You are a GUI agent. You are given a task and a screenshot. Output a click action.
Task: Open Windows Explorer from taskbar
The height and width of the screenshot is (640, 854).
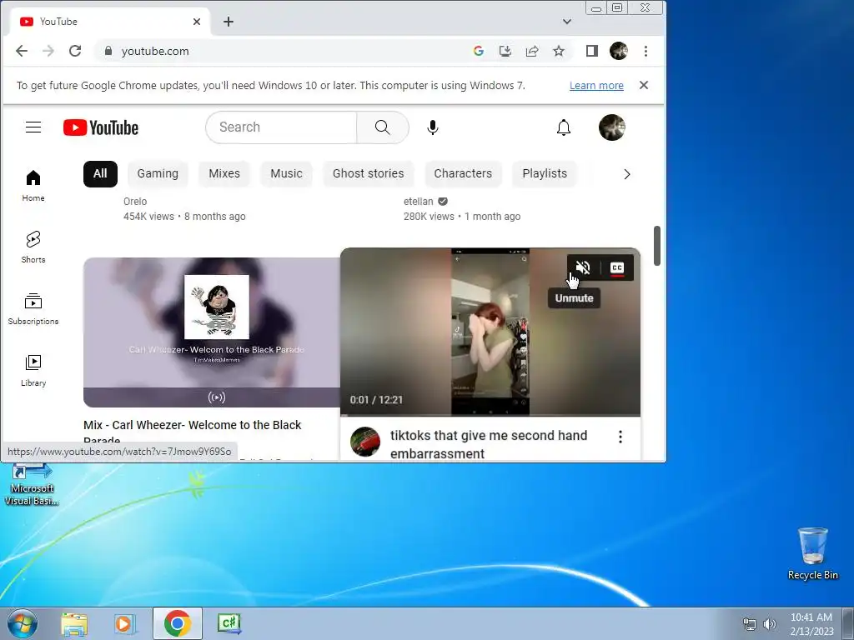point(74,623)
